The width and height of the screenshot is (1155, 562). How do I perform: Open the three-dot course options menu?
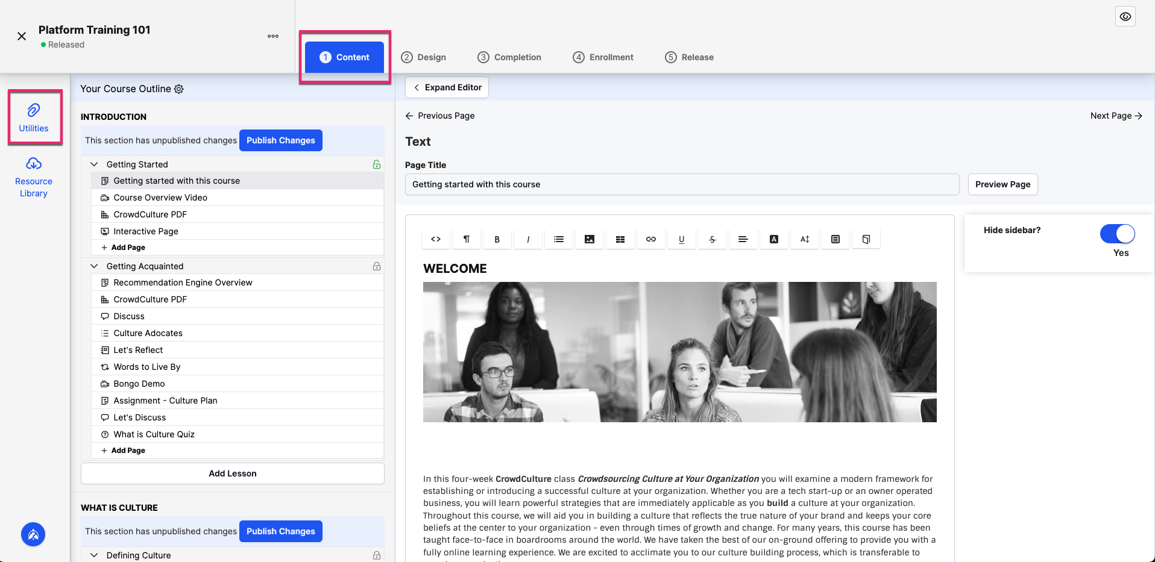coord(273,36)
